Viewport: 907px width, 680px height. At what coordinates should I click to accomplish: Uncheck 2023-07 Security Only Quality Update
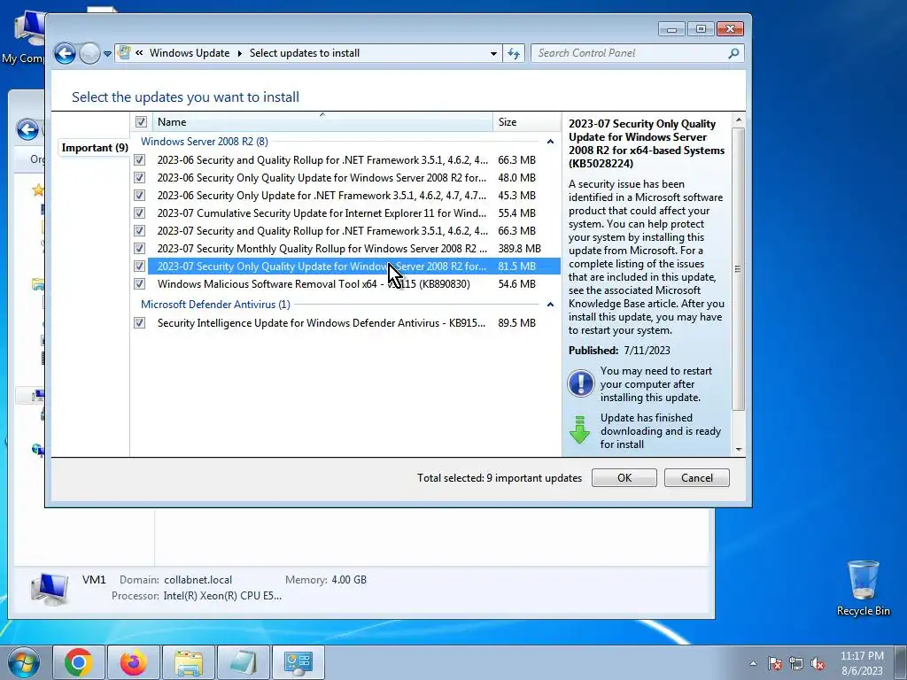(139, 267)
